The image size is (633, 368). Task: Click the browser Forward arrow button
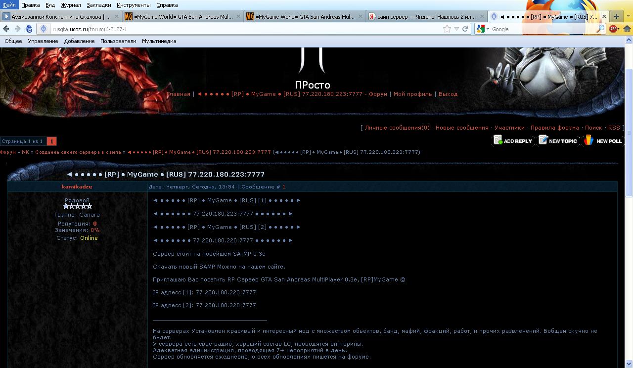(x=17, y=29)
